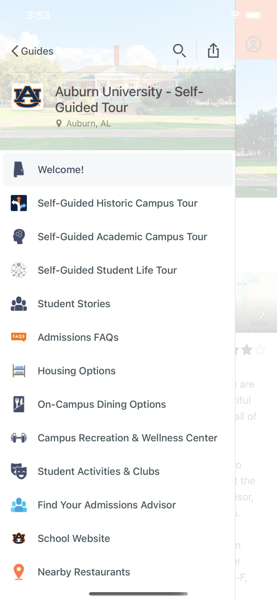The height and width of the screenshot is (601, 277).
Task: Open the search magnifier
Action: click(179, 51)
